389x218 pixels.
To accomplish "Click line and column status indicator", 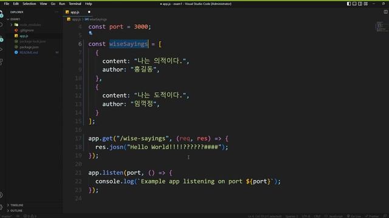I will (x=265, y=216).
